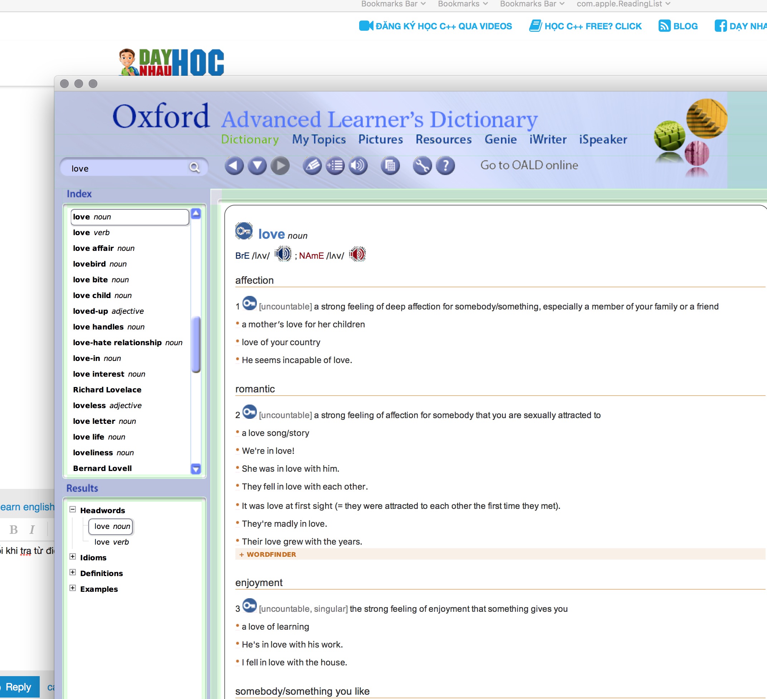This screenshot has width=767, height=699.
Task: Click the toolbar speaker sound icon
Action: pos(358,166)
